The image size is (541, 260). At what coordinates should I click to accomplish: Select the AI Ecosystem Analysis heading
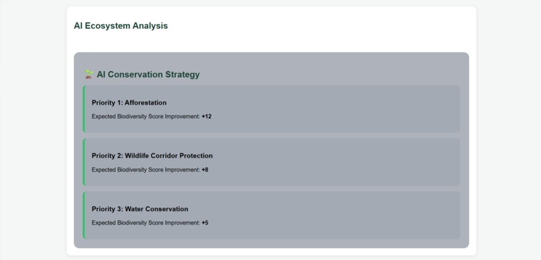point(121,26)
